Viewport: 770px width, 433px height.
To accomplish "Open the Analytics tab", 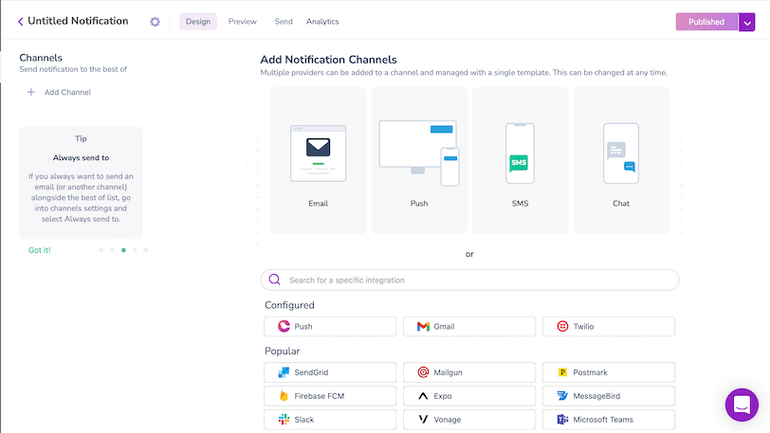I will [x=322, y=22].
